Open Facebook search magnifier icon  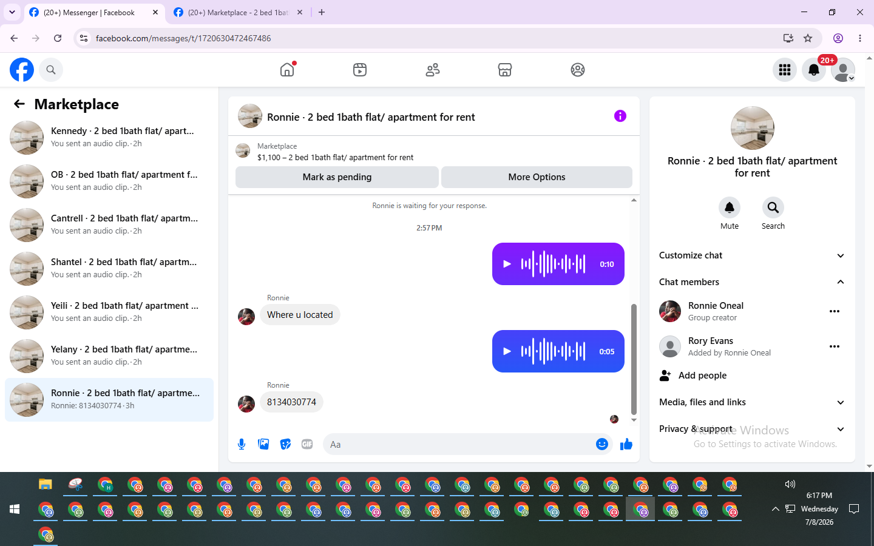click(51, 70)
